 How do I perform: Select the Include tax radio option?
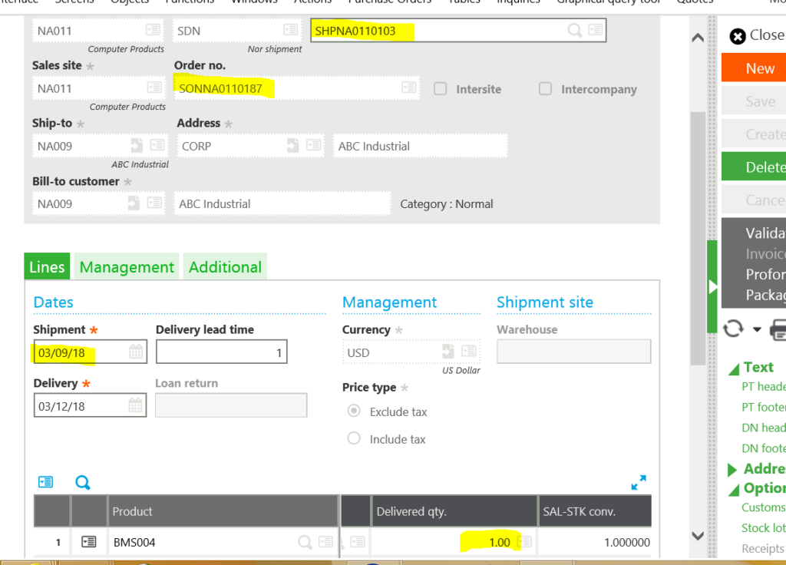(x=354, y=438)
